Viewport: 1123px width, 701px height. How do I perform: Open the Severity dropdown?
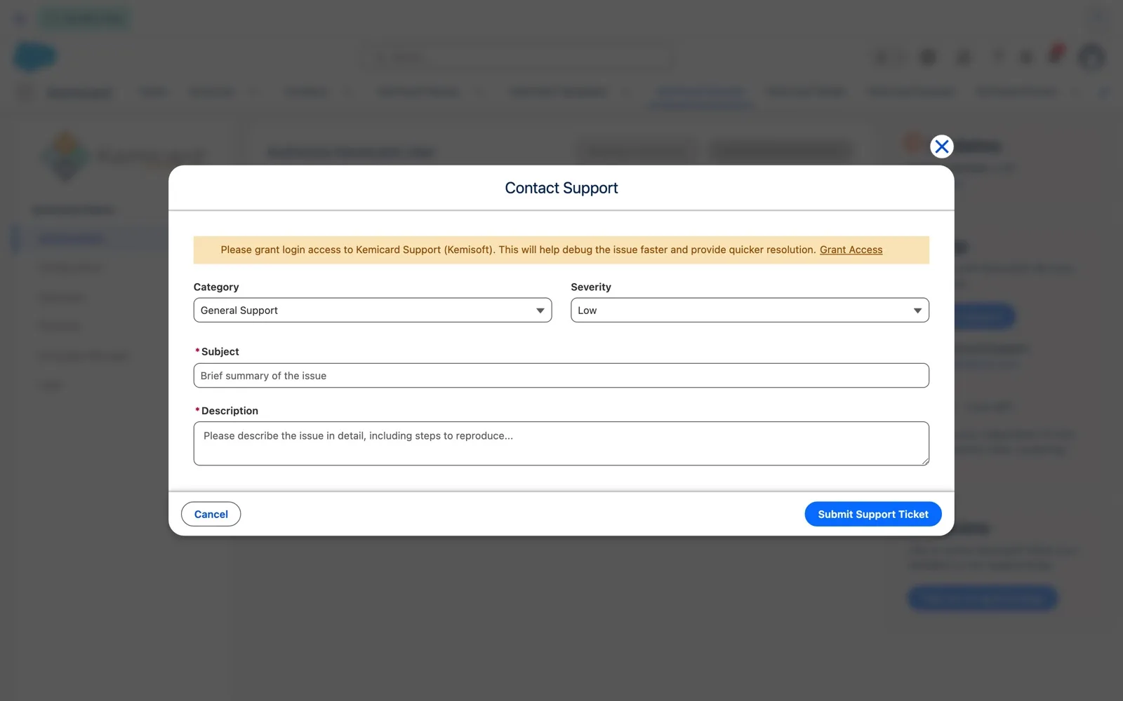point(750,311)
